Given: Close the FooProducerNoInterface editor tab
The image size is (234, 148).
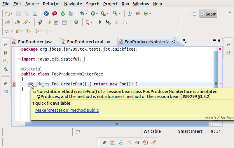Looking at the screenshot, I should click(173, 42).
